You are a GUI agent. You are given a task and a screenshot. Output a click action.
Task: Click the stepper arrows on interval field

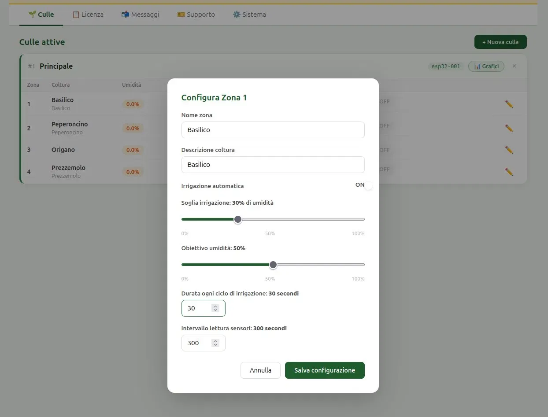pyautogui.click(x=215, y=343)
